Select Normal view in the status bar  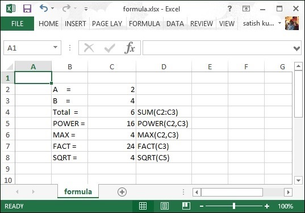coord(143,206)
